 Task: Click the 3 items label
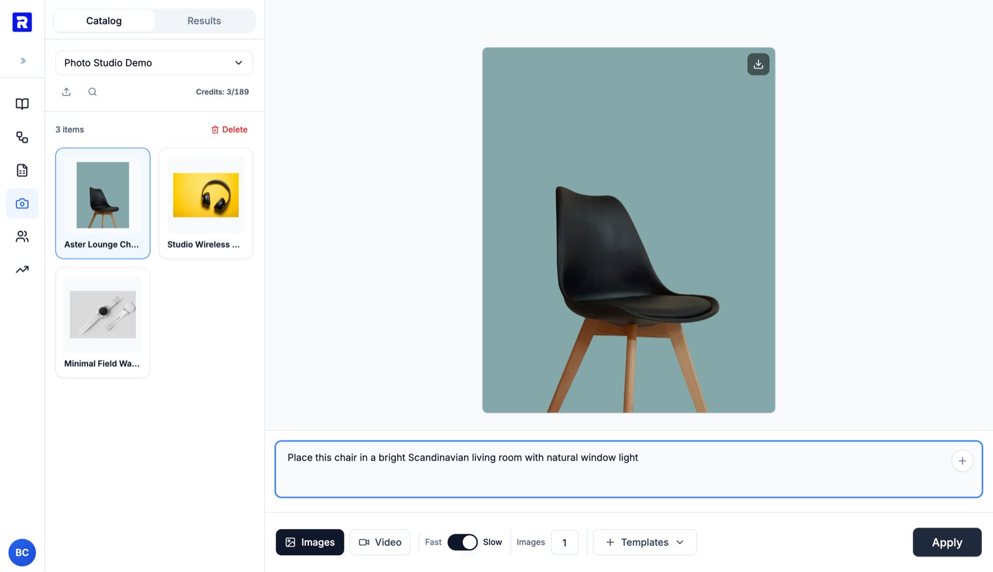click(x=70, y=130)
